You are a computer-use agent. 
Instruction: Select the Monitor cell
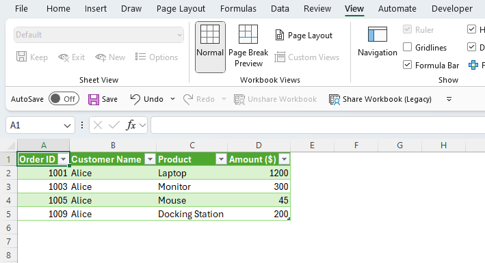pos(192,186)
